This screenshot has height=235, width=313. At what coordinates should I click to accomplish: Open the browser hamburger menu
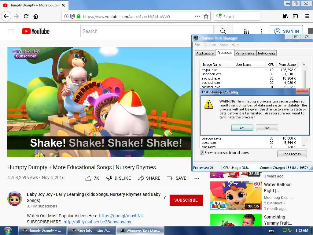(307, 17)
